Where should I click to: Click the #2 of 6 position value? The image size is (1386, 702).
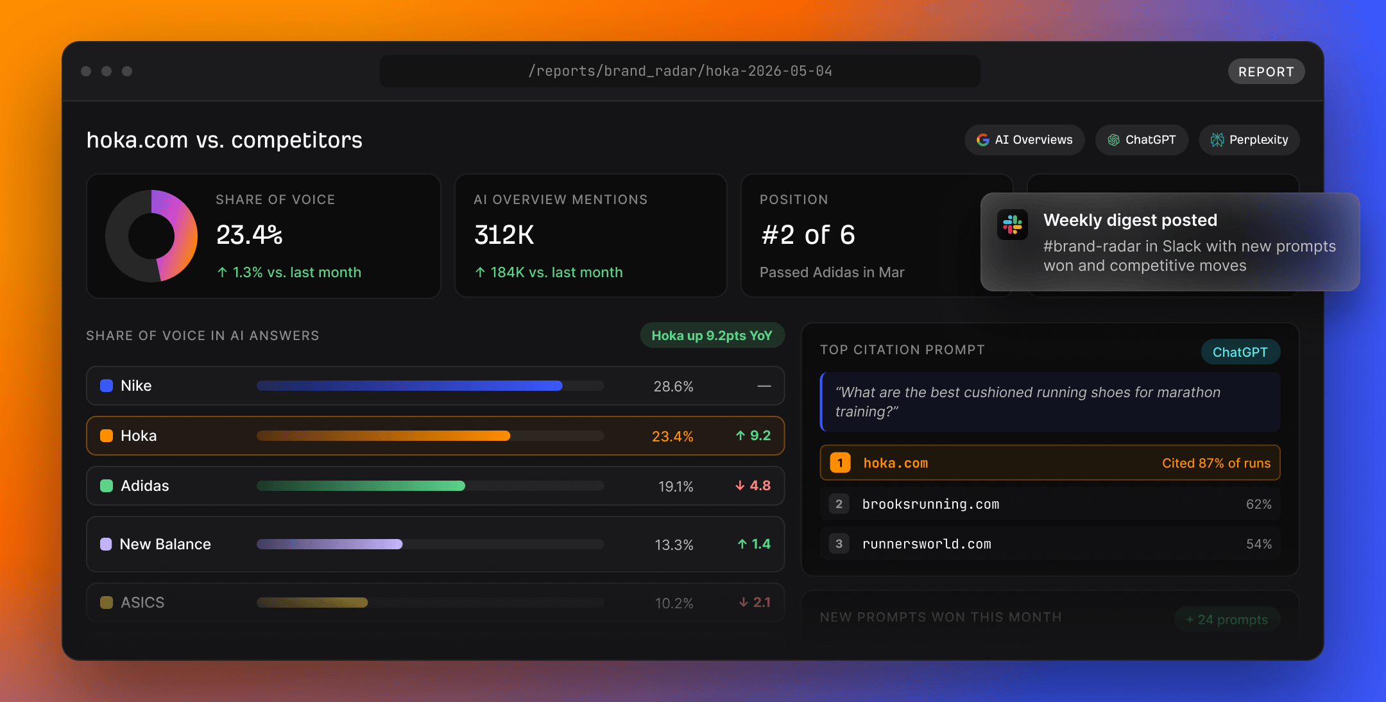808,235
